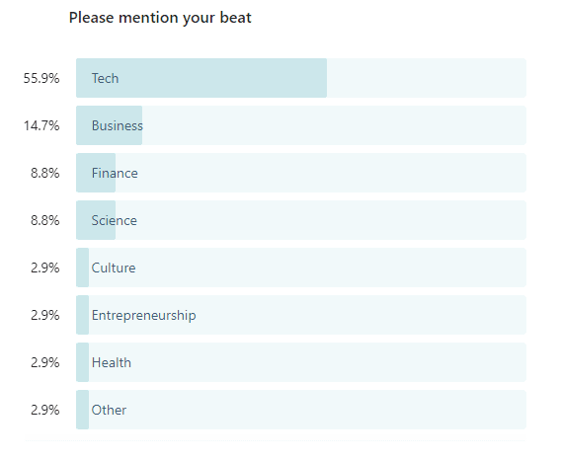This screenshot has width=561, height=460.
Task: Click the 2.9% label beside Health
Action: pos(45,362)
